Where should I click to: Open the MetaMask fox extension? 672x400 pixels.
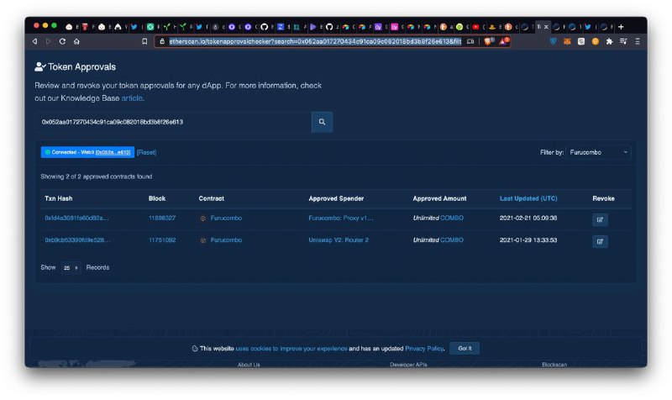tap(568, 41)
